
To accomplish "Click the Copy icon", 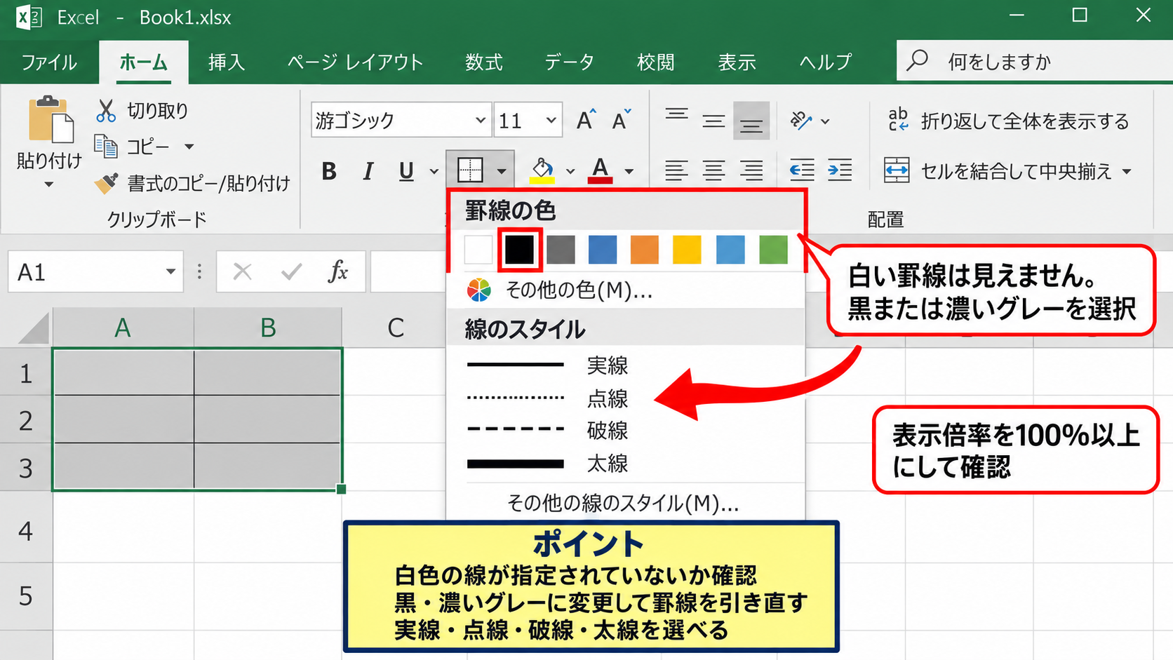I will coord(105,147).
